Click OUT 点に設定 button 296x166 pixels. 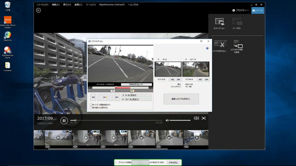tap(137, 99)
